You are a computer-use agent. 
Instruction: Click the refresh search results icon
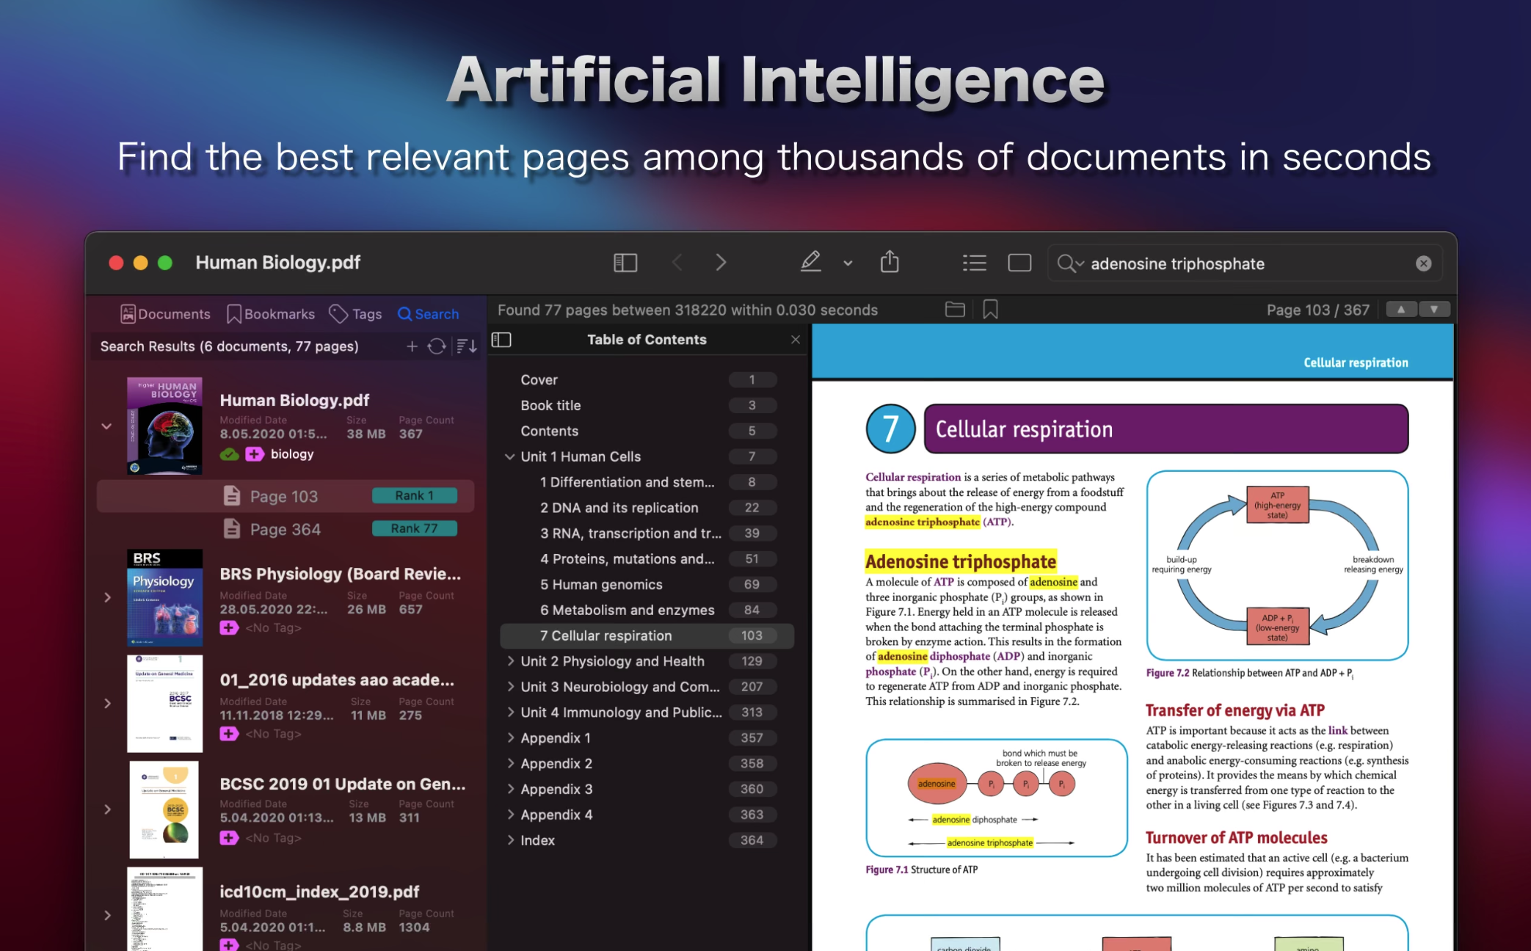[437, 346]
